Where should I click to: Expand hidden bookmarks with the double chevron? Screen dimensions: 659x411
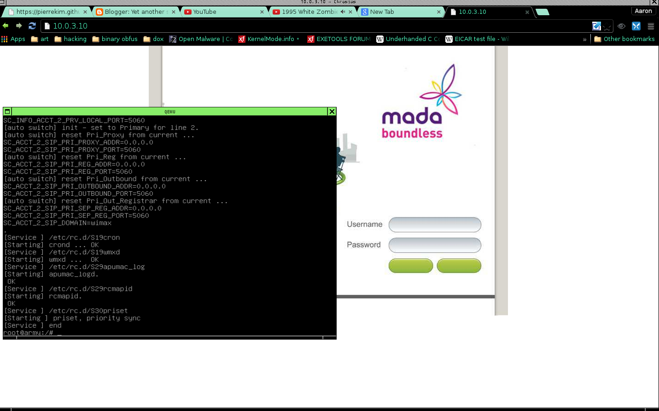(585, 40)
